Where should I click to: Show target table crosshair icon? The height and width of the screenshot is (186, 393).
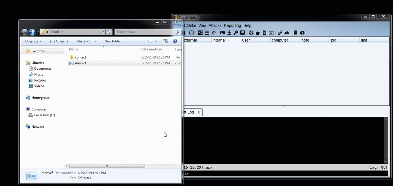tap(214, 33)
